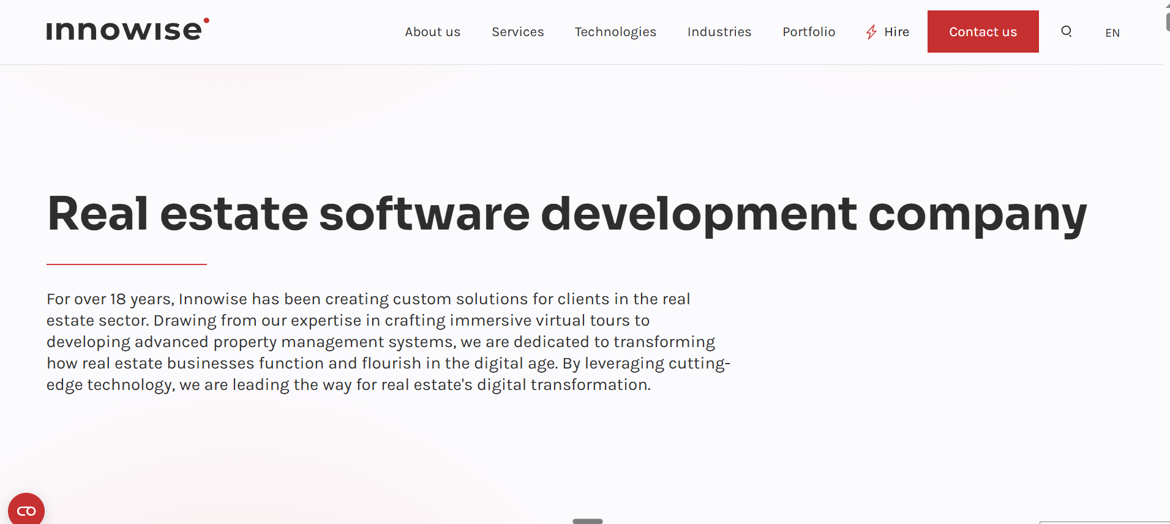Open the red floating widget button
Viewport: 1170px width, 524px height.
pyautogui.click(x=26, y=510)
